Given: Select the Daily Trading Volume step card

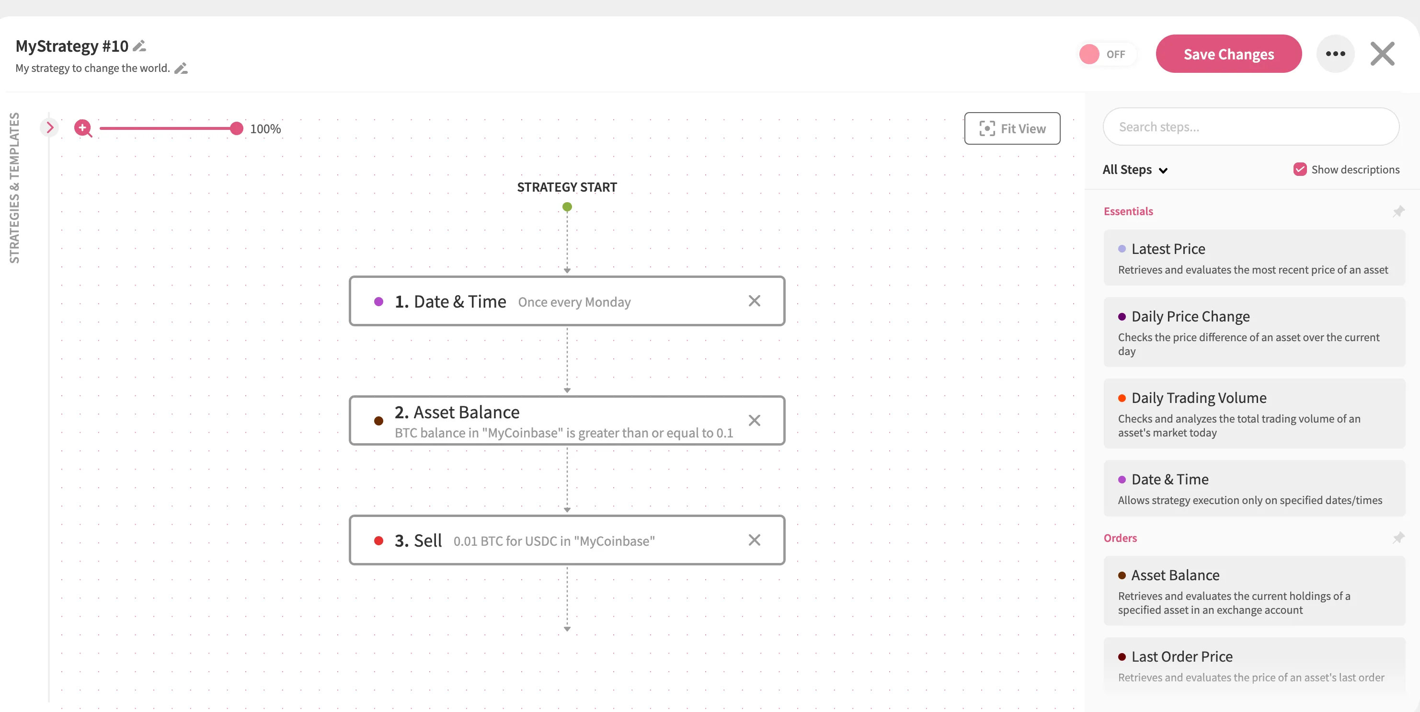Looking at the screenshot, I should (x=1254, y=413).
